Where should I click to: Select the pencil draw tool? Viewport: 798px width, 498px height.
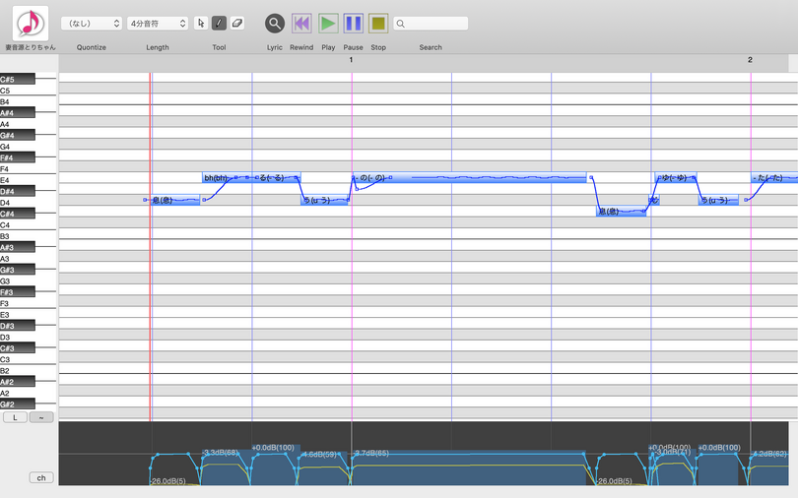coord(219,23)
